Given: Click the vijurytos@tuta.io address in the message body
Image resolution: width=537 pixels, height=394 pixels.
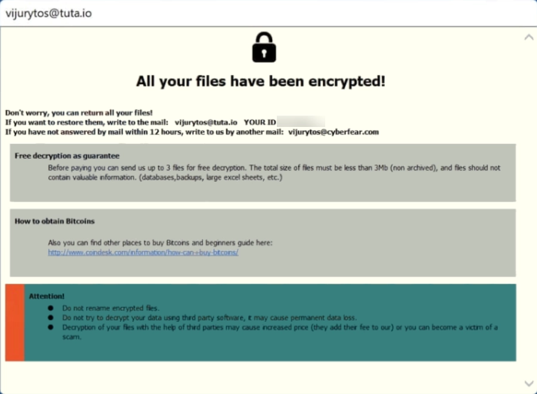Looking at the screenshot, I should (x=206, y=122).
